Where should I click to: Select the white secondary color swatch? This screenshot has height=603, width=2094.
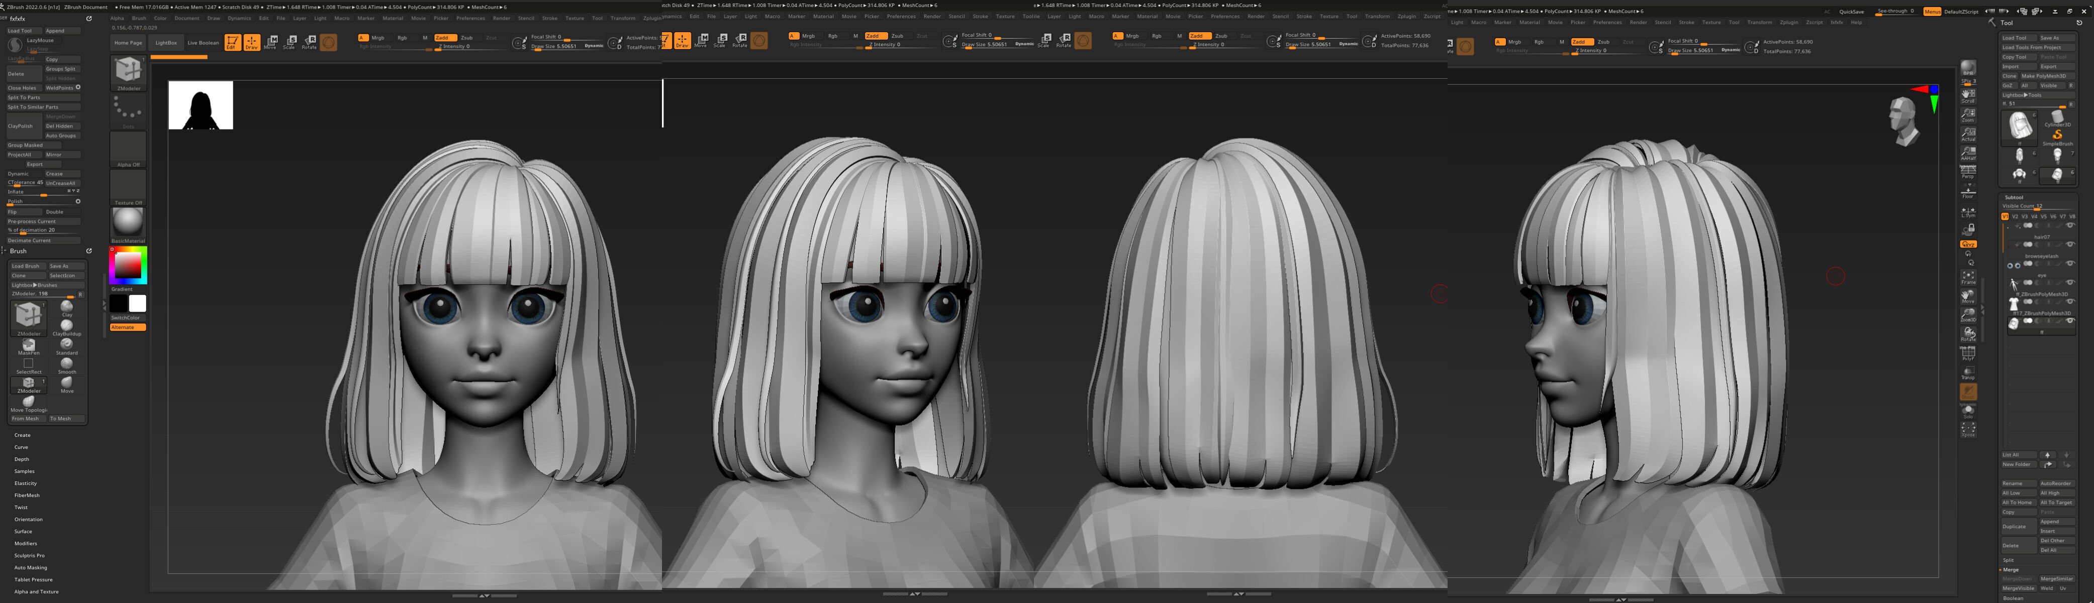pyautogui.click(x=137, y=304)
